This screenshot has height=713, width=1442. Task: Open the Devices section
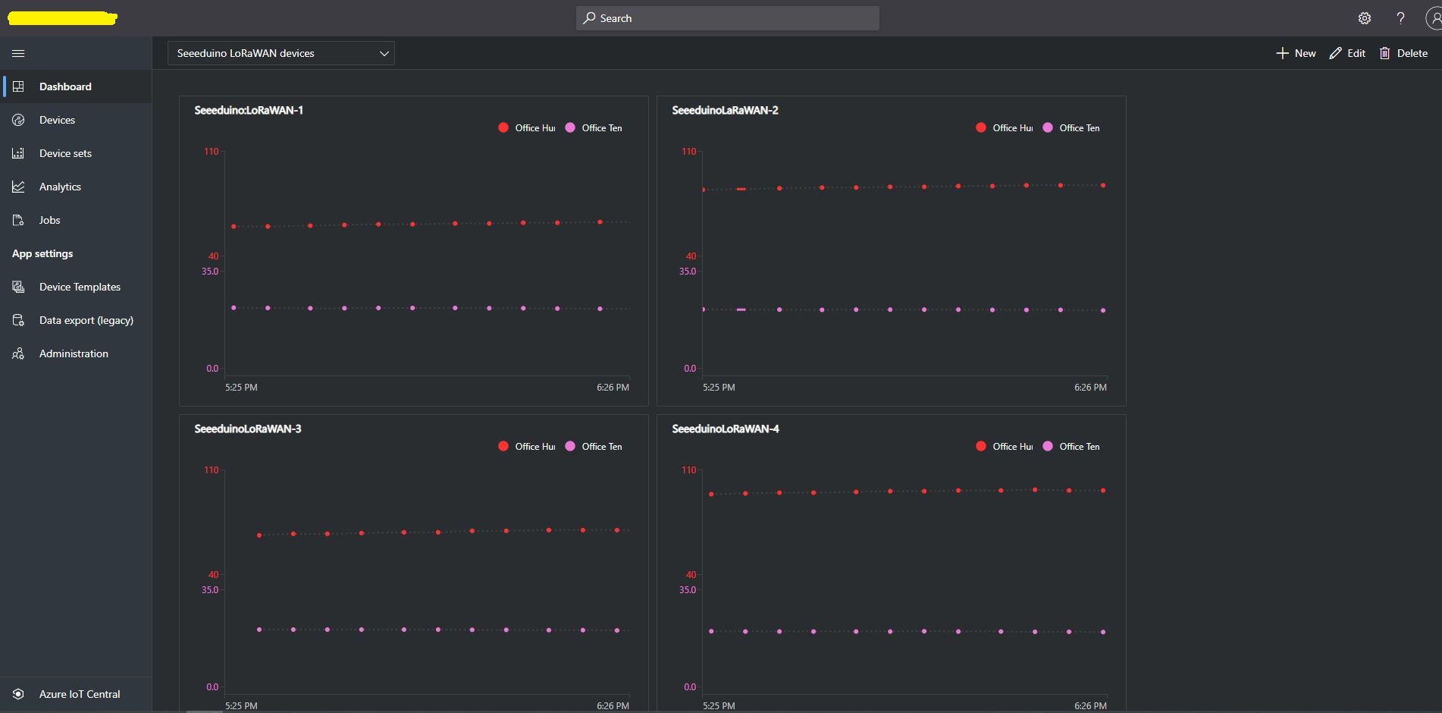(57, 119)
